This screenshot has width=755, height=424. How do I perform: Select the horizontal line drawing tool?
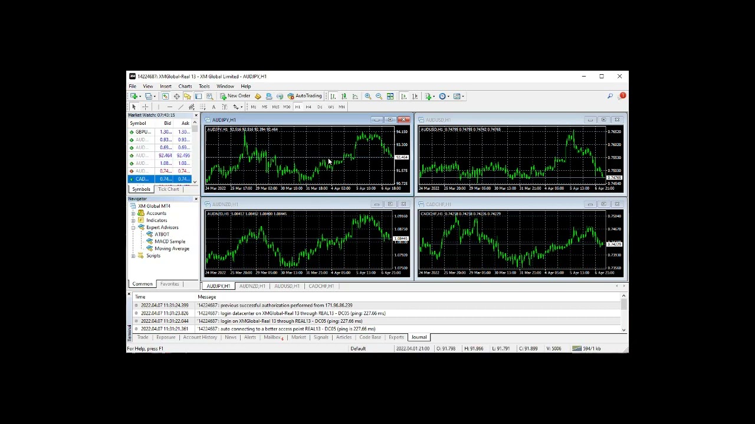coord(170,107)
